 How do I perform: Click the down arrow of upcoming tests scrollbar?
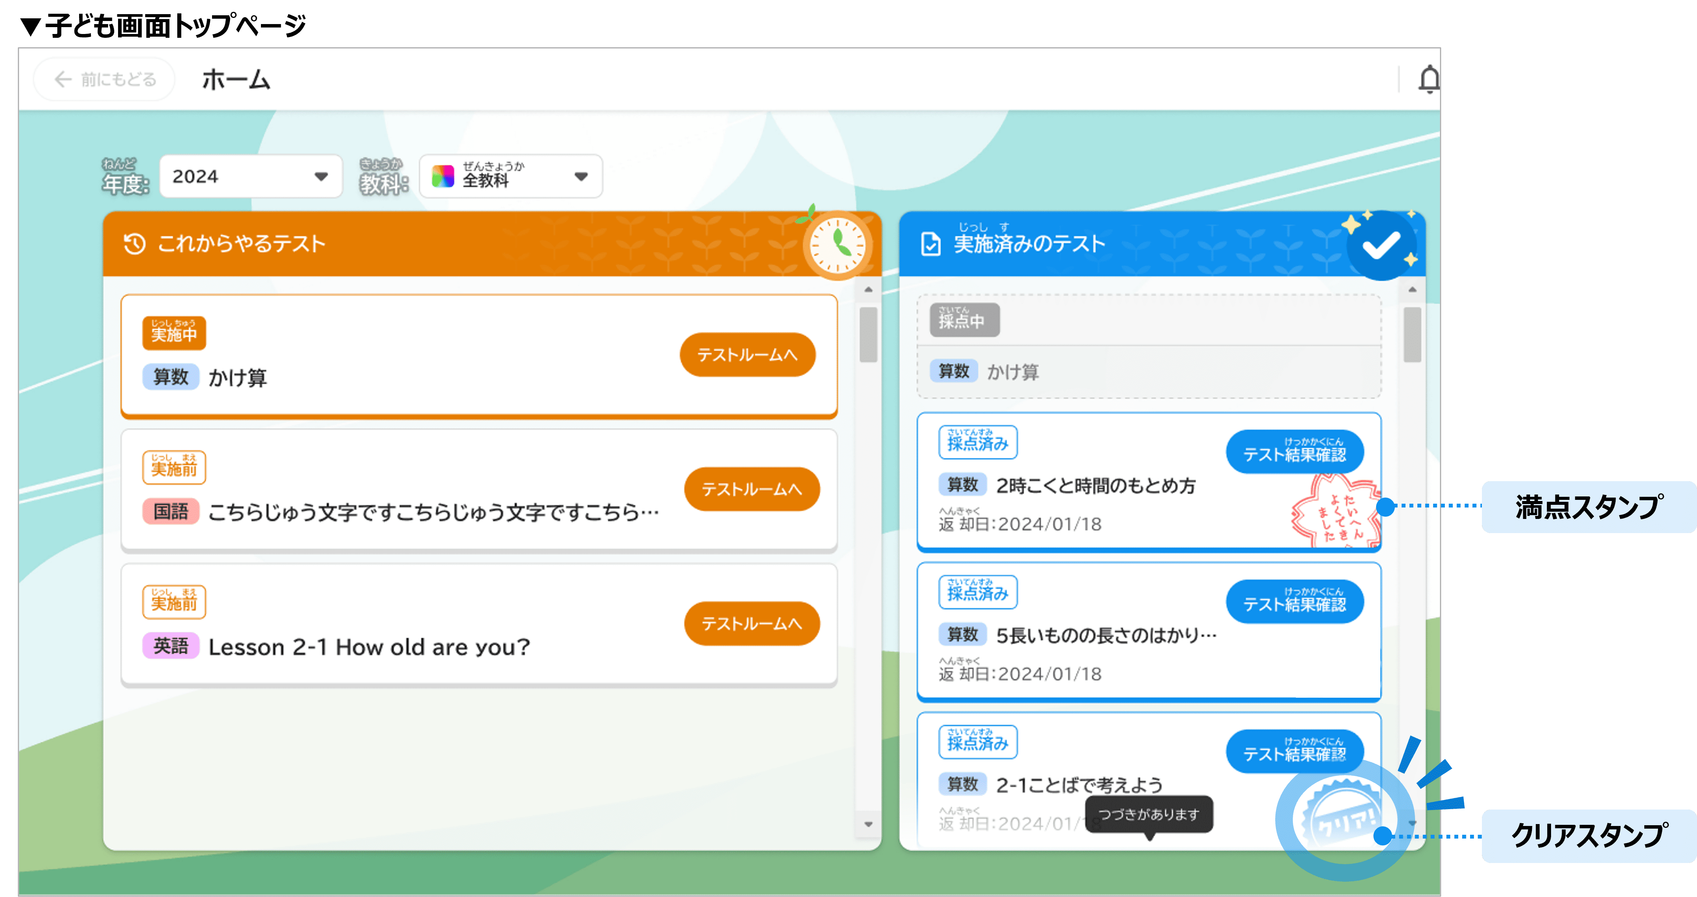pyautogui.click(x=868, y=824)
